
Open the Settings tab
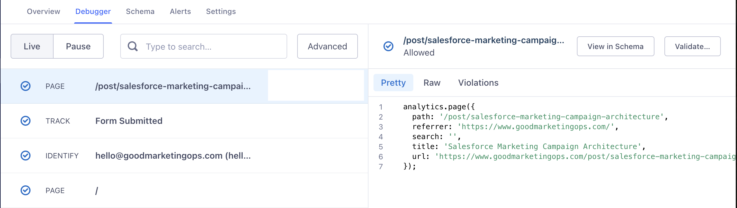click(221, 11)
